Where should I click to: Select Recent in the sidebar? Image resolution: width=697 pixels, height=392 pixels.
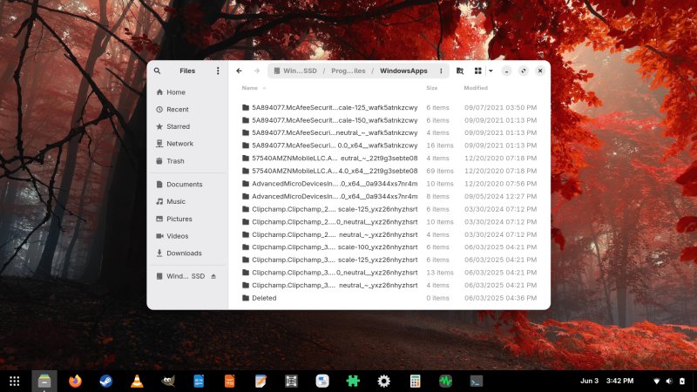(x=177, y=110)
